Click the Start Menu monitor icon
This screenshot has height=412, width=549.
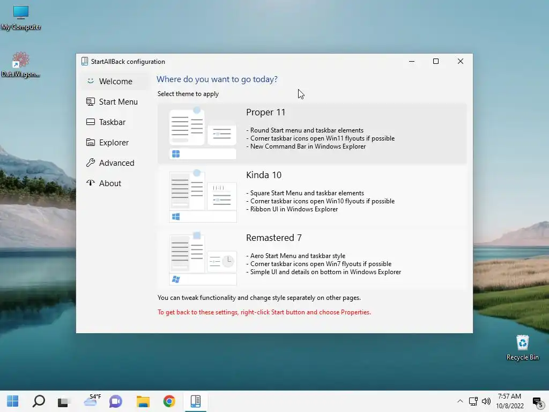[x=90, y=101]
